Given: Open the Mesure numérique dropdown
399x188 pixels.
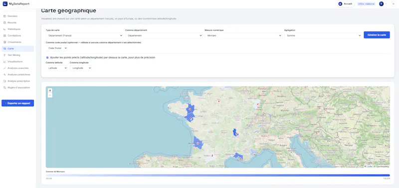Looking at the screenshot, I should pos(243,35).
